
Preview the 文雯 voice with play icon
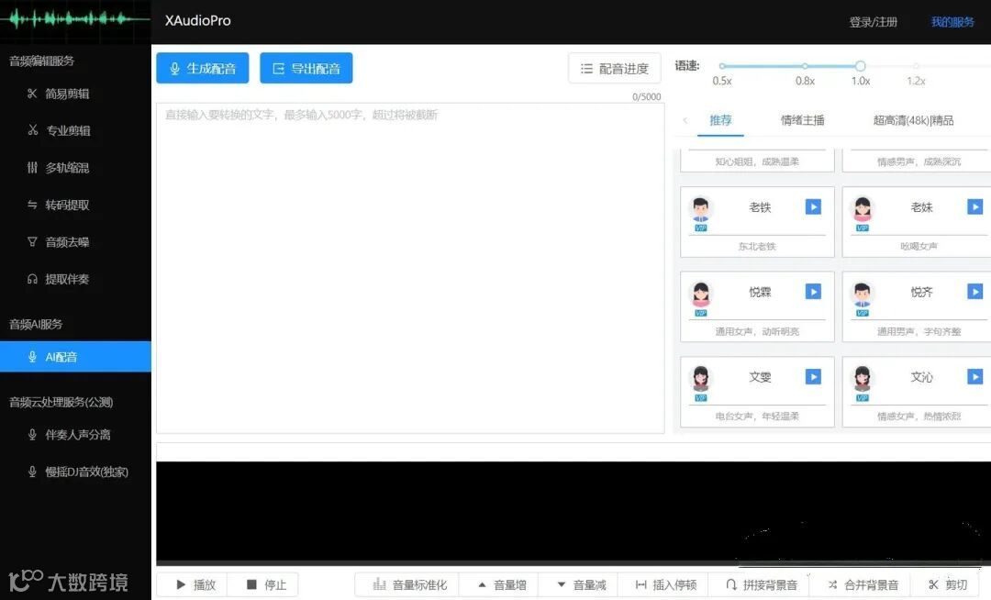[813, 376]
